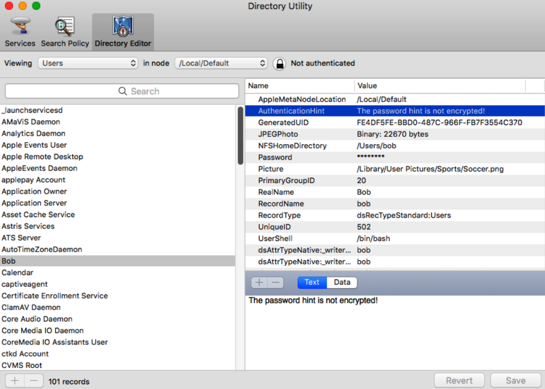This screenshot has height=389, width=545.
Task: Select the Analytics Daemon record
Action: [x=118, y=134]
